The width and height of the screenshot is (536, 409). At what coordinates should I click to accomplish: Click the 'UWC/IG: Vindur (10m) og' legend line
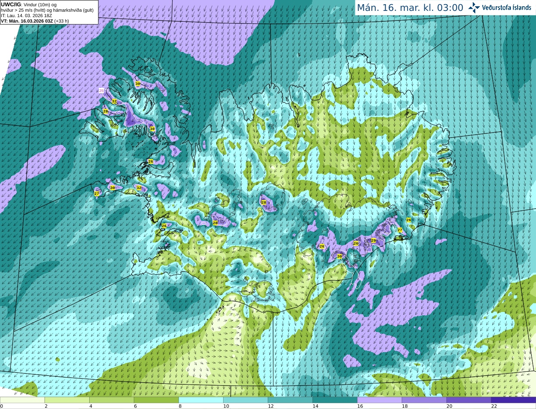(x=28, y=5)
